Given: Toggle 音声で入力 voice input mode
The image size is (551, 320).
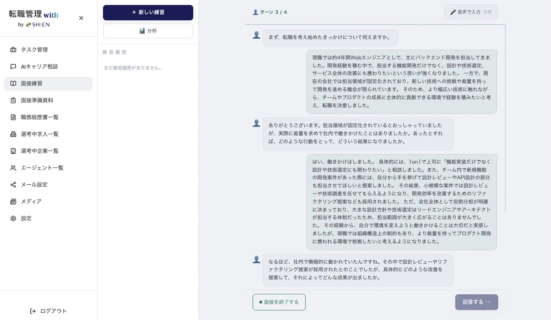Looking at the screenshot, I should [x=471, y=12].
